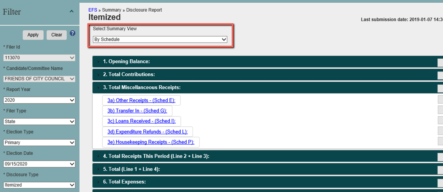Collapse the Filter panel chevron

(72, 11)
